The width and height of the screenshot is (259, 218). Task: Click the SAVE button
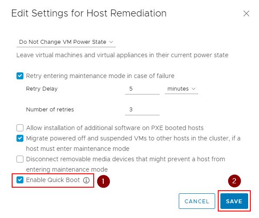pos(234,201)
